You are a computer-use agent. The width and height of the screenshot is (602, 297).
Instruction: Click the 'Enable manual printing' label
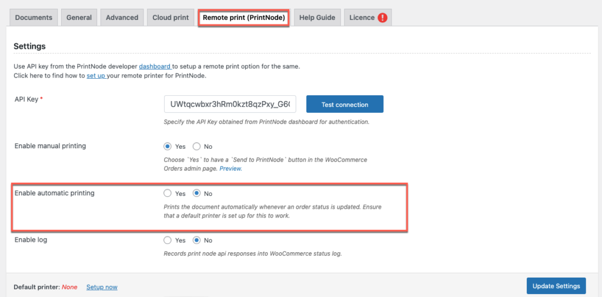(x=50, y=146)
